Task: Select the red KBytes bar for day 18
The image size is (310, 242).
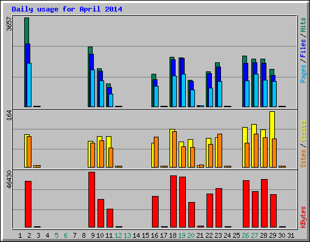Action: click(173, 201)
